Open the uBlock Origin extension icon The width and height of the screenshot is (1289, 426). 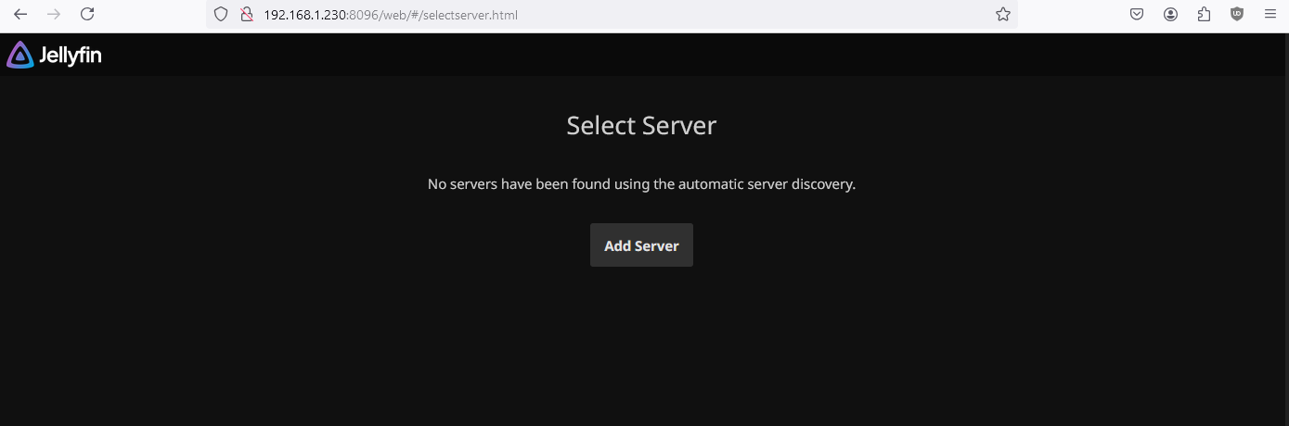coord(1237,15)
